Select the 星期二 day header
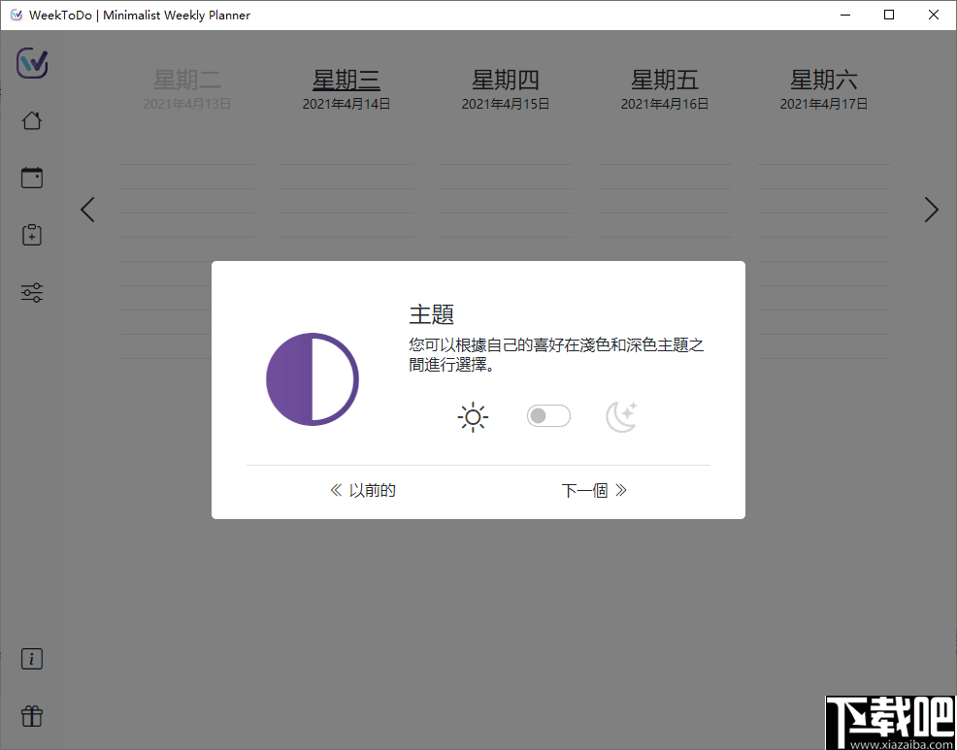The width and height of the screenshot is (957, 750). [x=187, y=80]
